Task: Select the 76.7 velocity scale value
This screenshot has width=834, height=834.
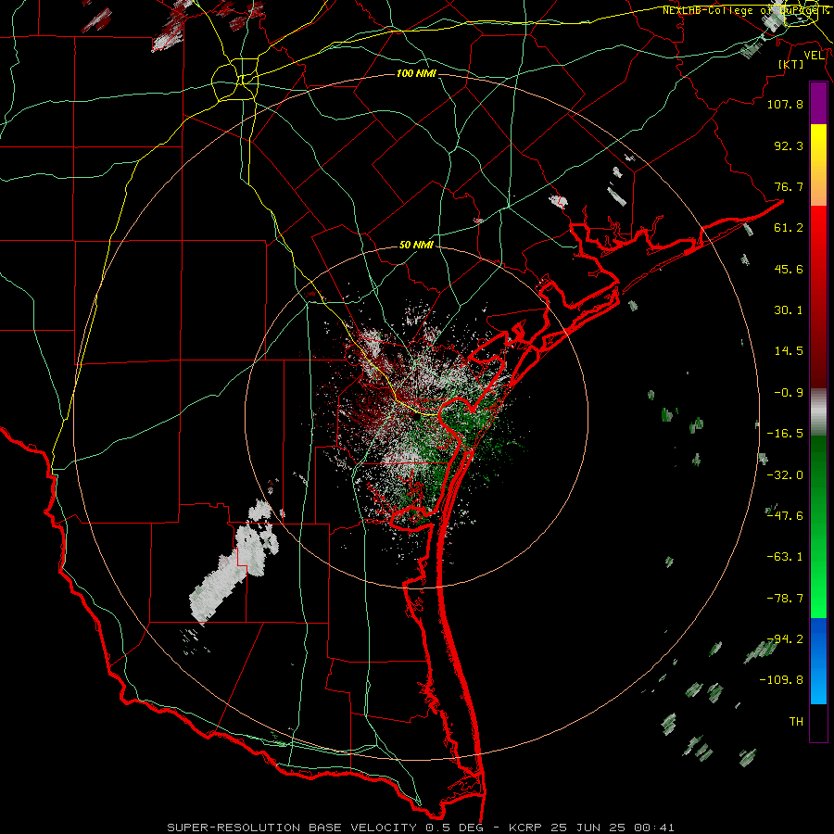Action: [x=789, y=186]
